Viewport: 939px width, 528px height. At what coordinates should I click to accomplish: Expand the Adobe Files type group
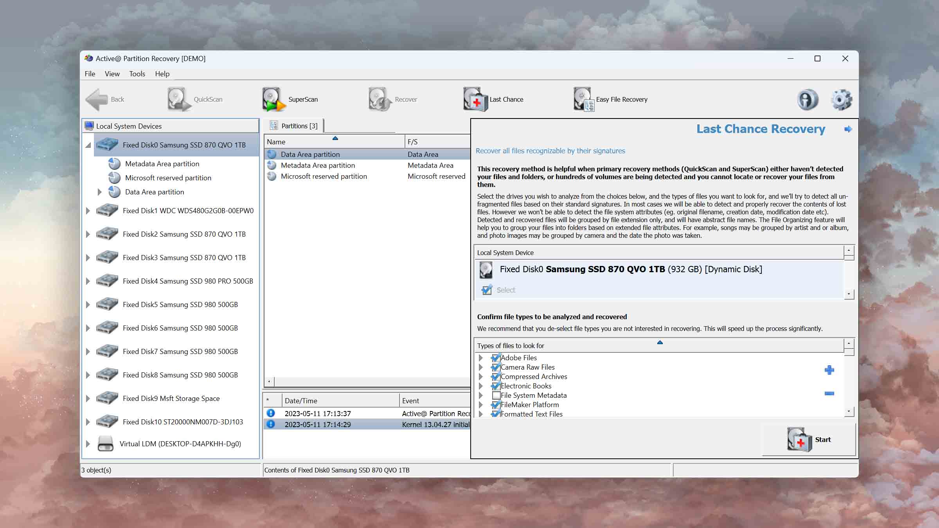pyautogui.click(x=481, y=357)
